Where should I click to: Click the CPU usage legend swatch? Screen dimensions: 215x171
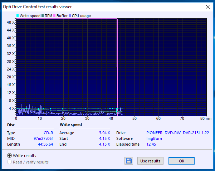coord(70,16)
